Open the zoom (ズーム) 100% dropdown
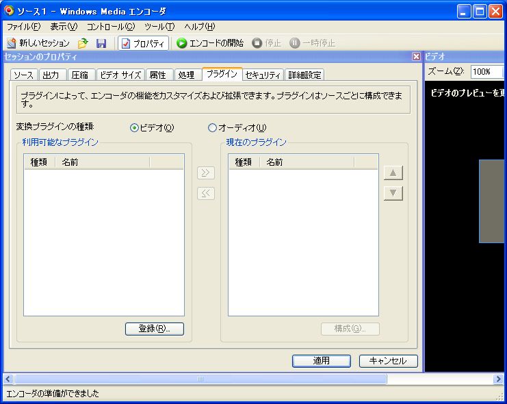 487,72
